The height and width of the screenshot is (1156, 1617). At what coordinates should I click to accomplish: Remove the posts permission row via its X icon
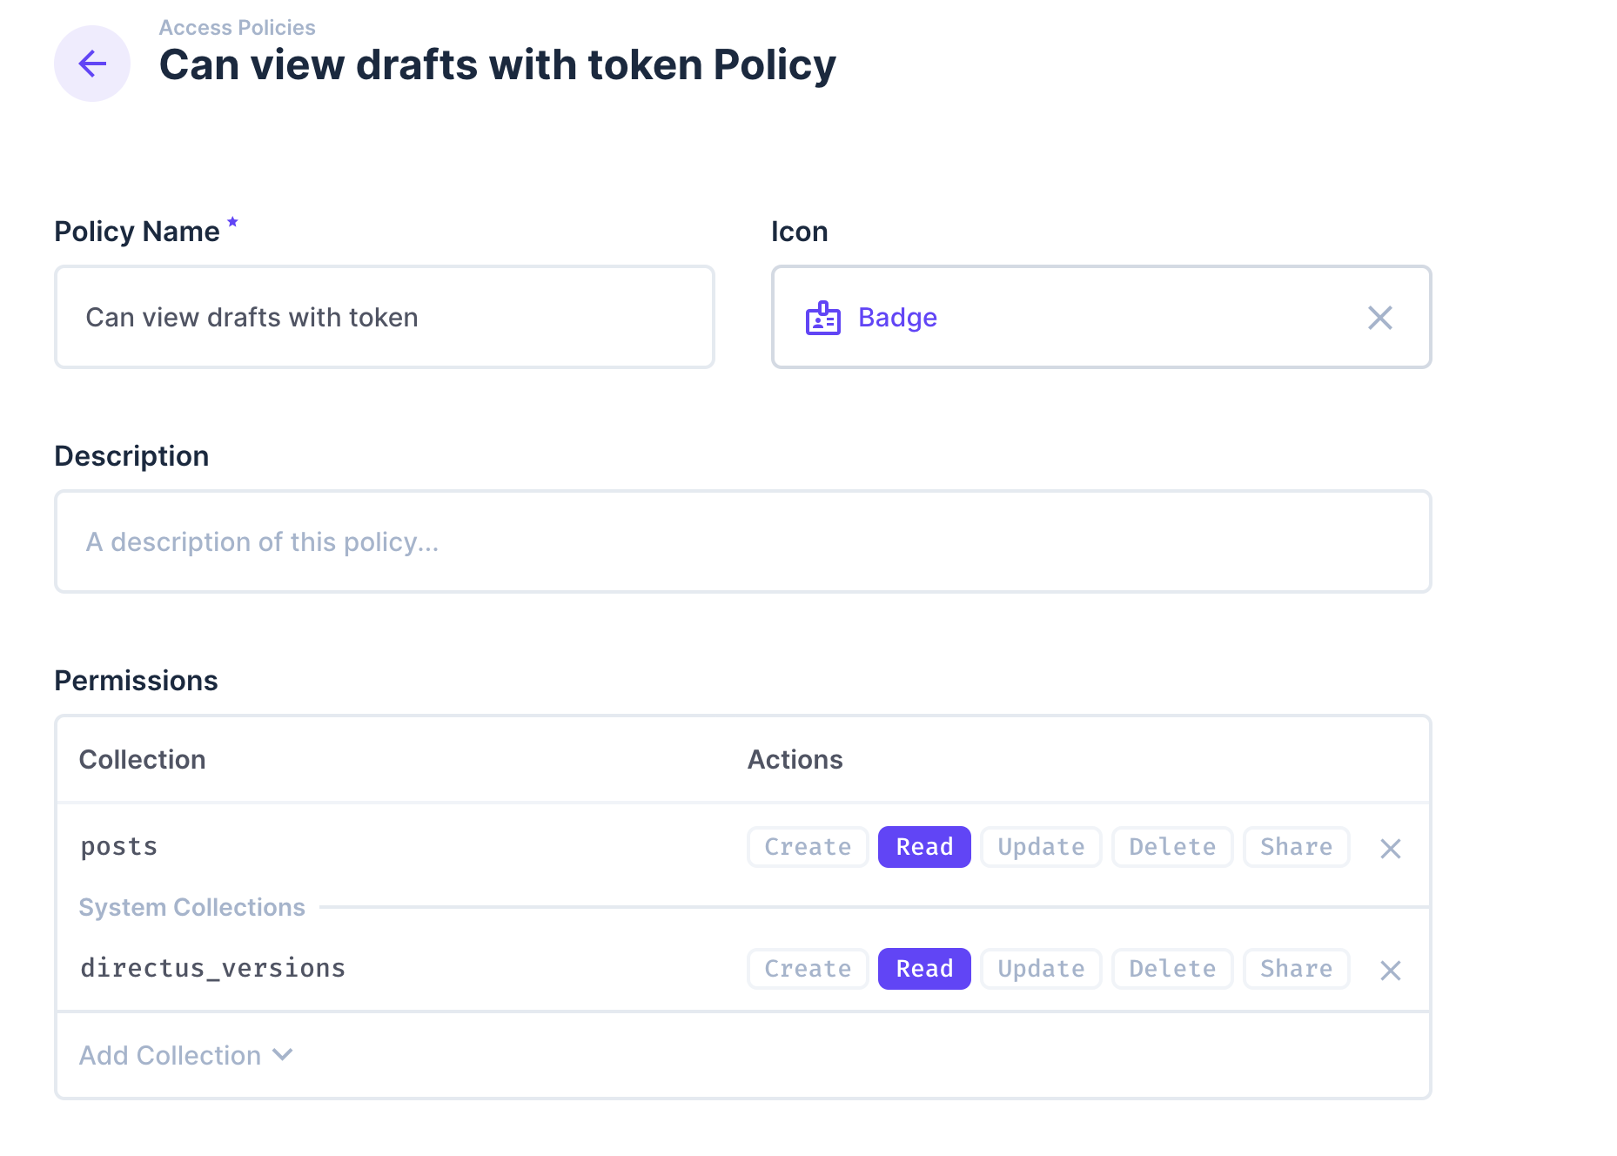[x=1390, y=847]
